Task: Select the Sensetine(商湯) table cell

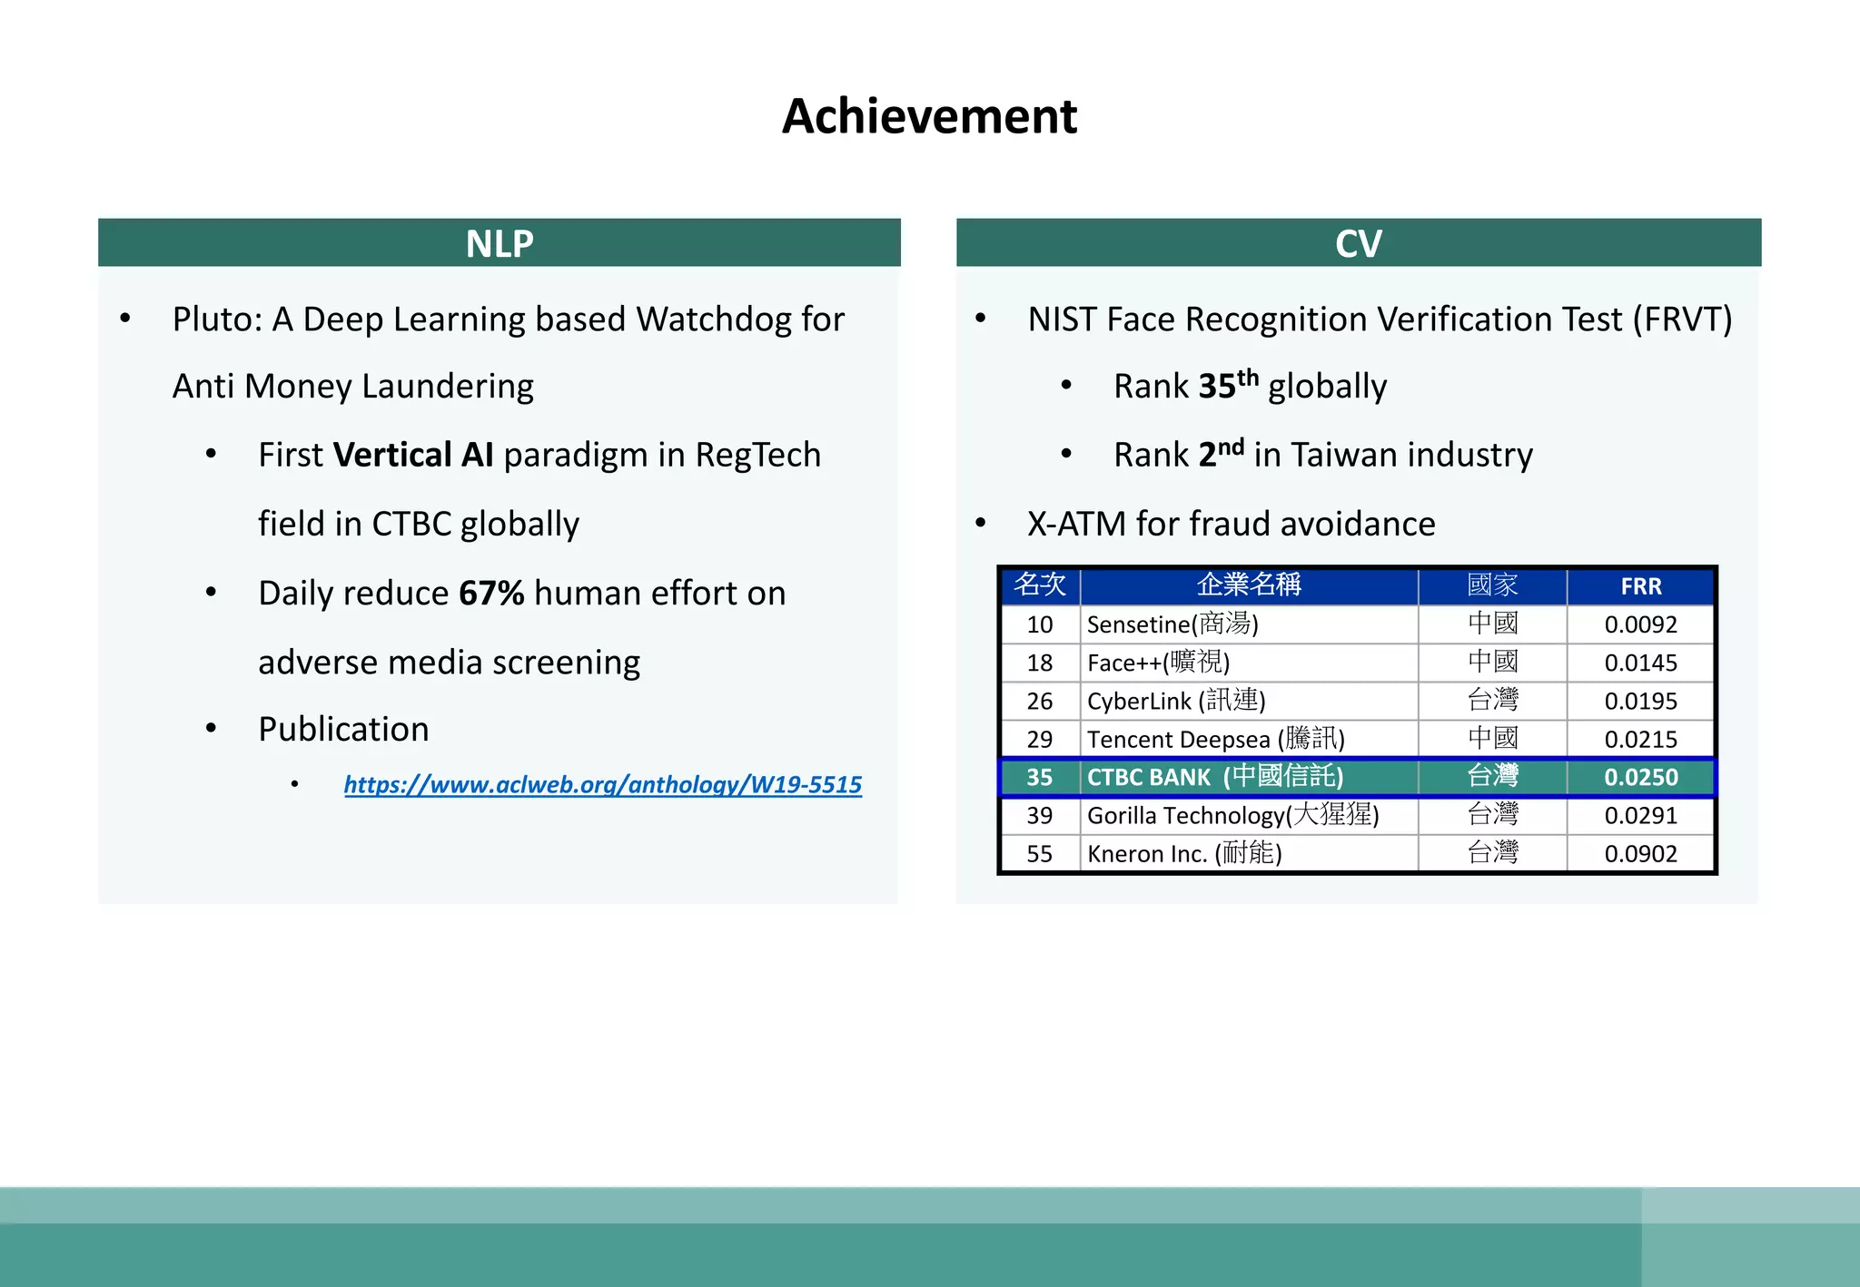Action: [1172, 624]
